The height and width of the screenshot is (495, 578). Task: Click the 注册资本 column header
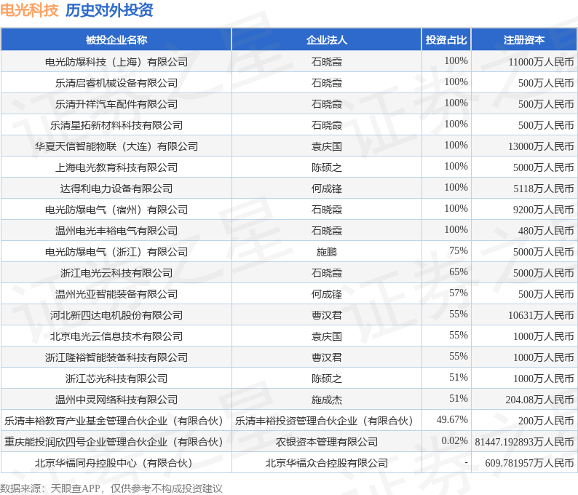[524, 39]
